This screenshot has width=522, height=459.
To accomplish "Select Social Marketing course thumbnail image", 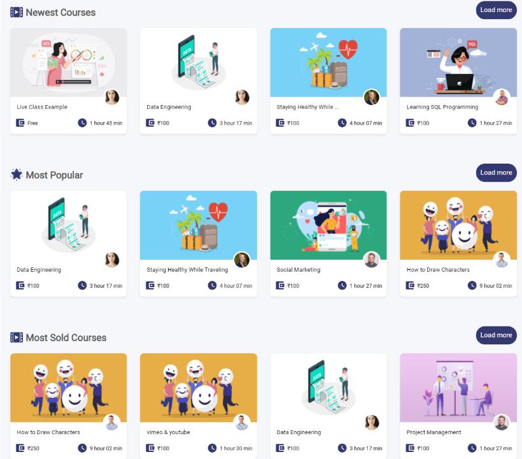I will coord(328,225).
